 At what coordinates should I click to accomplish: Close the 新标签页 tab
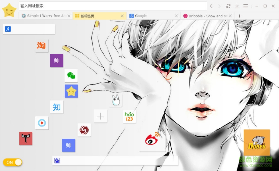122,16
